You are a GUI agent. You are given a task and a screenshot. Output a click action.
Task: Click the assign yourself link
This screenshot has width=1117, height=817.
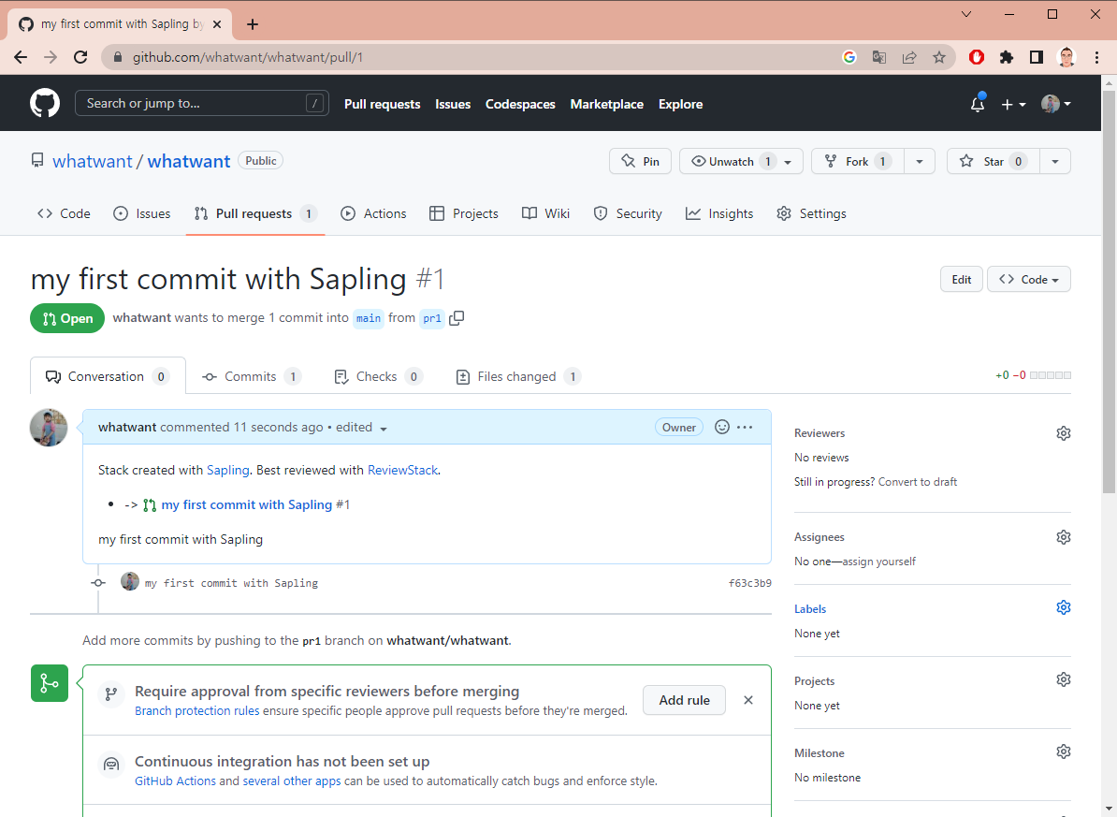pyautogui.click(x=879, y=562)
